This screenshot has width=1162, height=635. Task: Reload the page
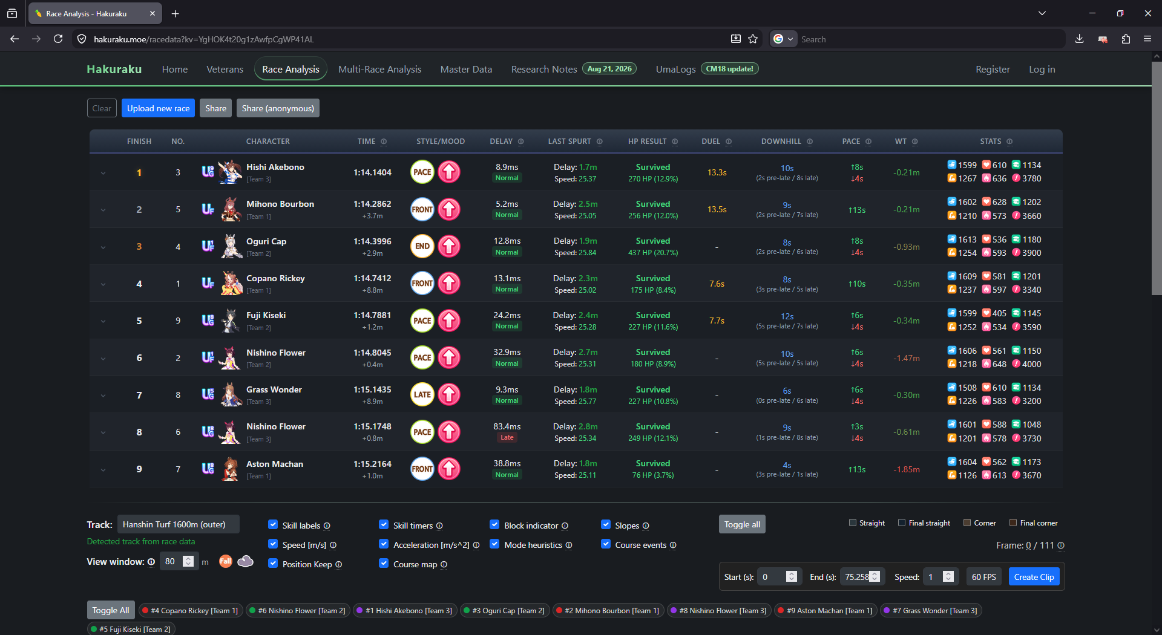(x=58, y=39)
